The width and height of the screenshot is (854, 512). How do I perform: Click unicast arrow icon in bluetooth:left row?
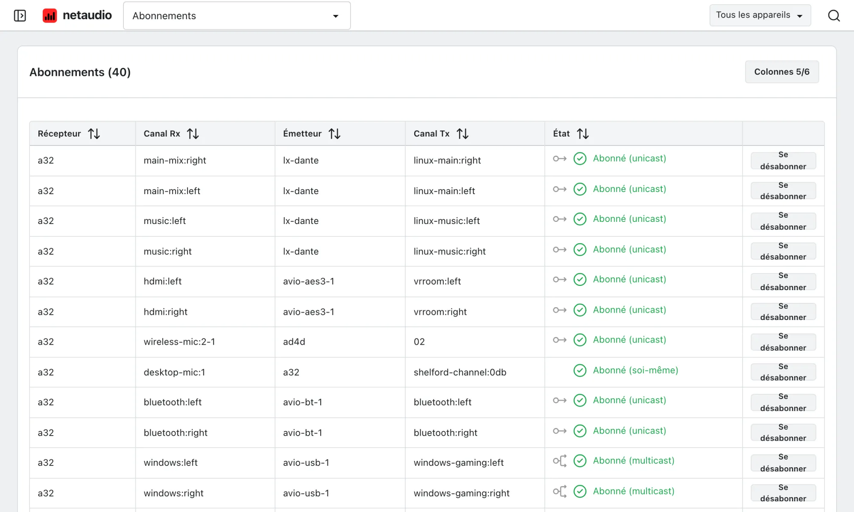click(x=560, y=400)
